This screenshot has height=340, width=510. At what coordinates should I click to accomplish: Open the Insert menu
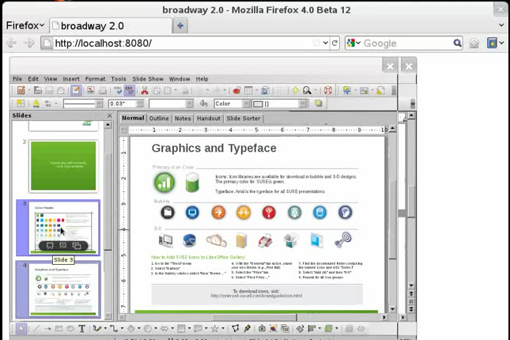pyautogui.click(x=71, y=79)
